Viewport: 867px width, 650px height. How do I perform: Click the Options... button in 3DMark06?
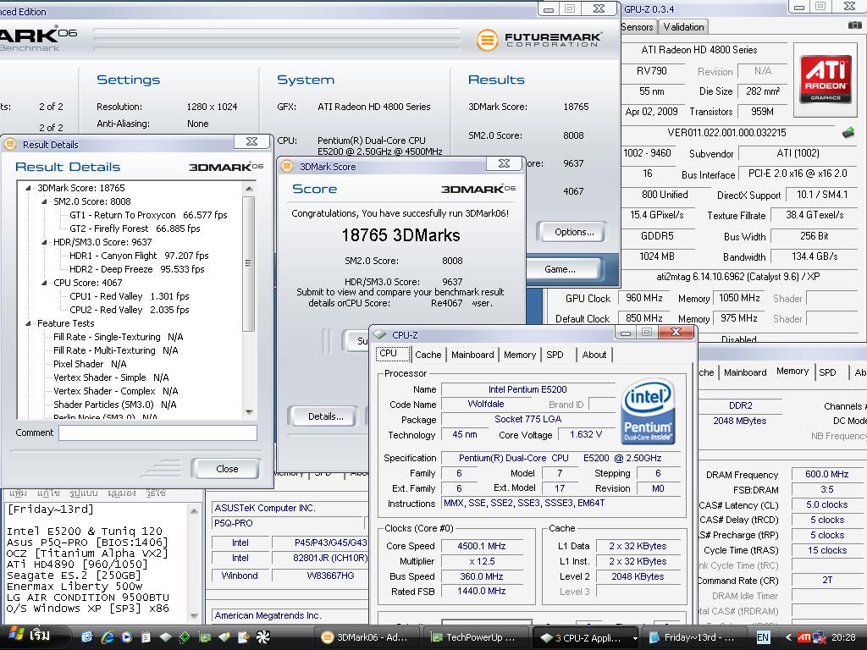click(574, 232)
